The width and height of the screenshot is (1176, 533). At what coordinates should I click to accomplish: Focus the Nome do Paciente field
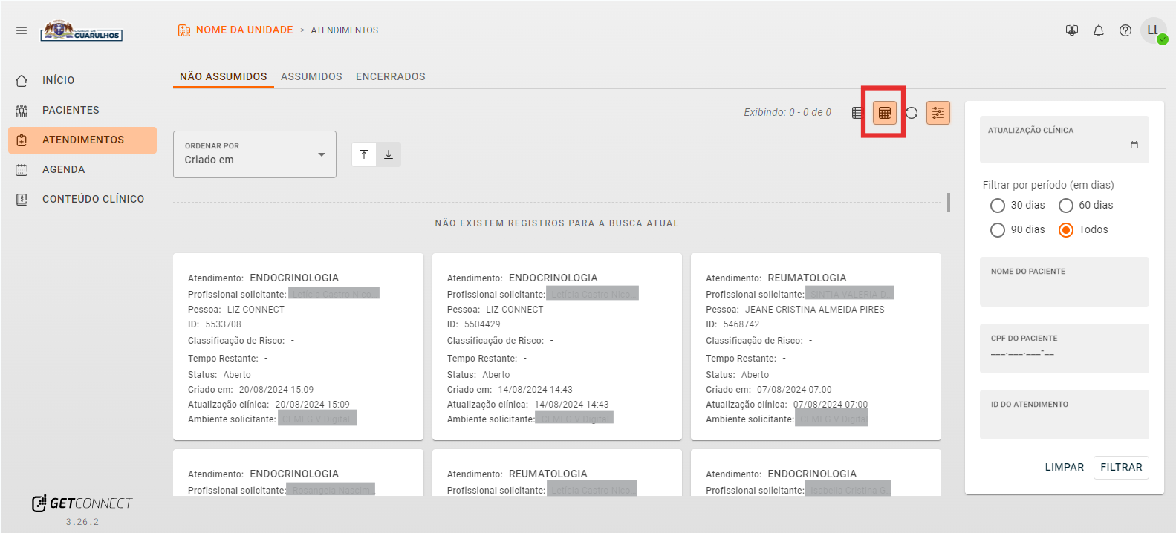(1065, 281)
